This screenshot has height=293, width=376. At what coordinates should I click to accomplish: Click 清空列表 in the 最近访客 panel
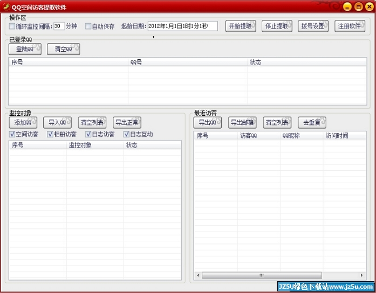coord(277,123)
